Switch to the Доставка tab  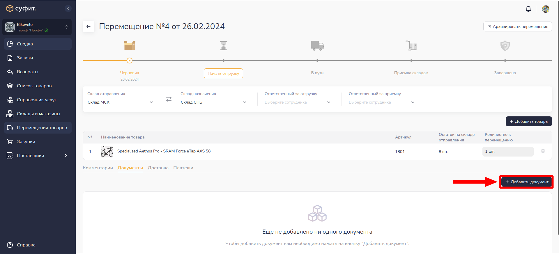[x=158, y=168]
